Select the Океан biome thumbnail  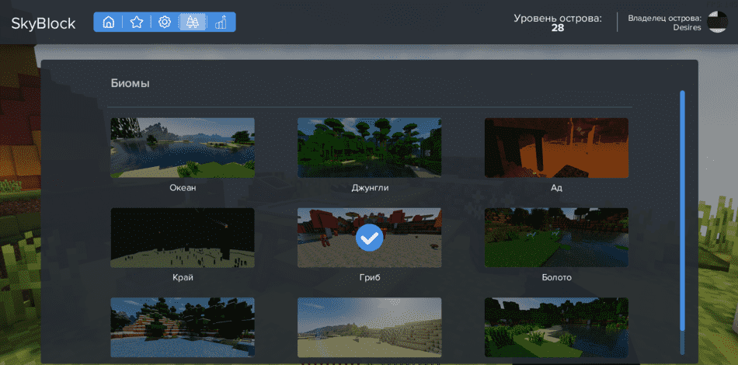tap(183, 148)
